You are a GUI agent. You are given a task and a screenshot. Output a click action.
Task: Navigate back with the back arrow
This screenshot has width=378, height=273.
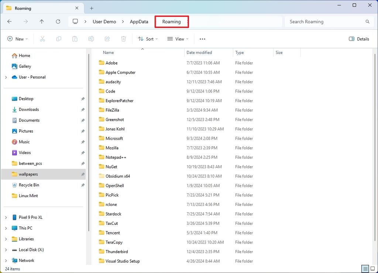point(10,21)
